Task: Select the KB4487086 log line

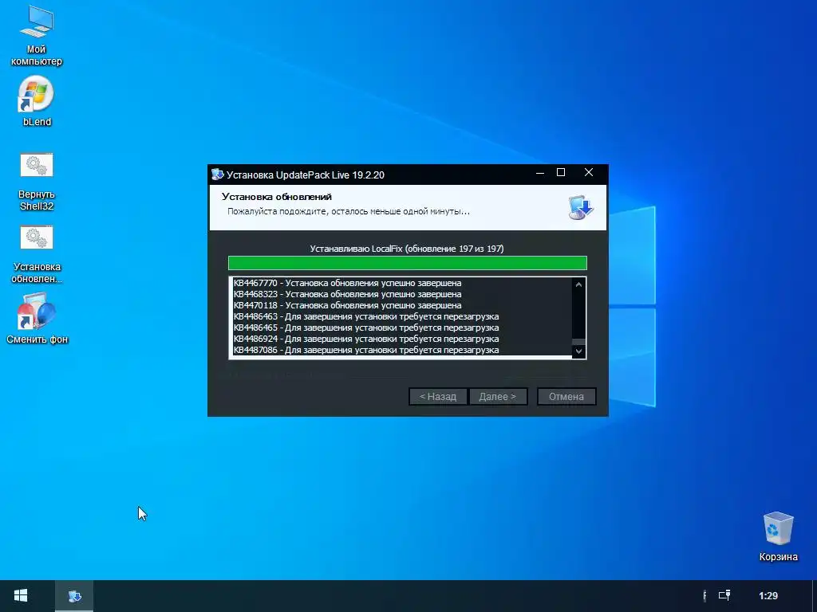Action: click(x=366, y=351)
